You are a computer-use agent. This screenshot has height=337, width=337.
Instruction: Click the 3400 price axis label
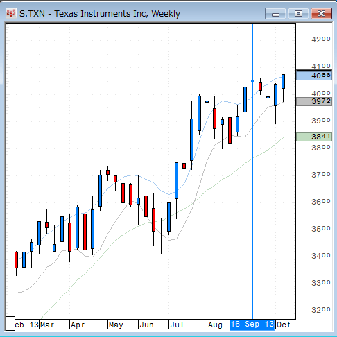(321, 256)
